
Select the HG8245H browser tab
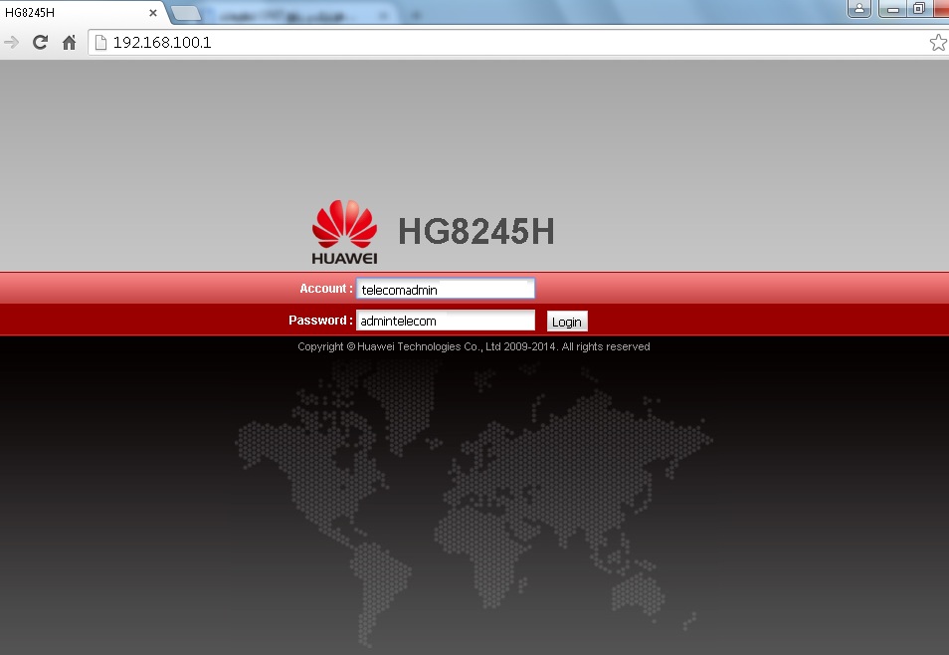(x=70, y=13)
